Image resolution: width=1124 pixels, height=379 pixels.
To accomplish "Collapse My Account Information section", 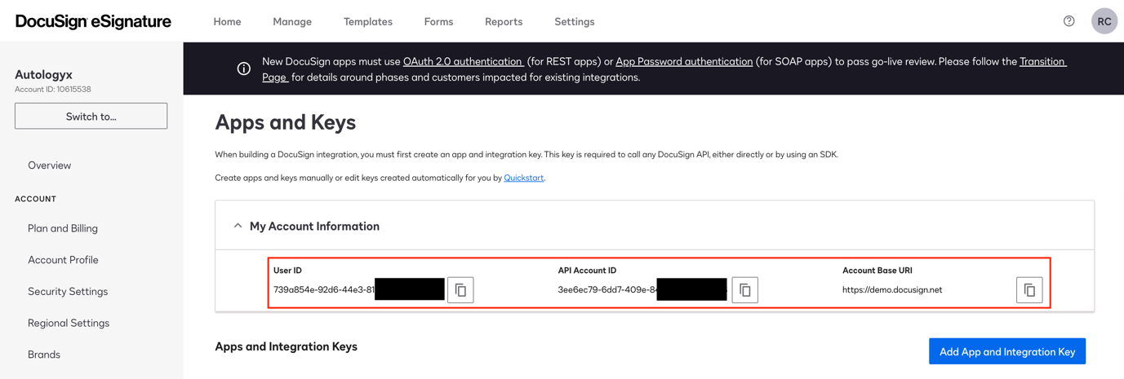I will (238, 226).
